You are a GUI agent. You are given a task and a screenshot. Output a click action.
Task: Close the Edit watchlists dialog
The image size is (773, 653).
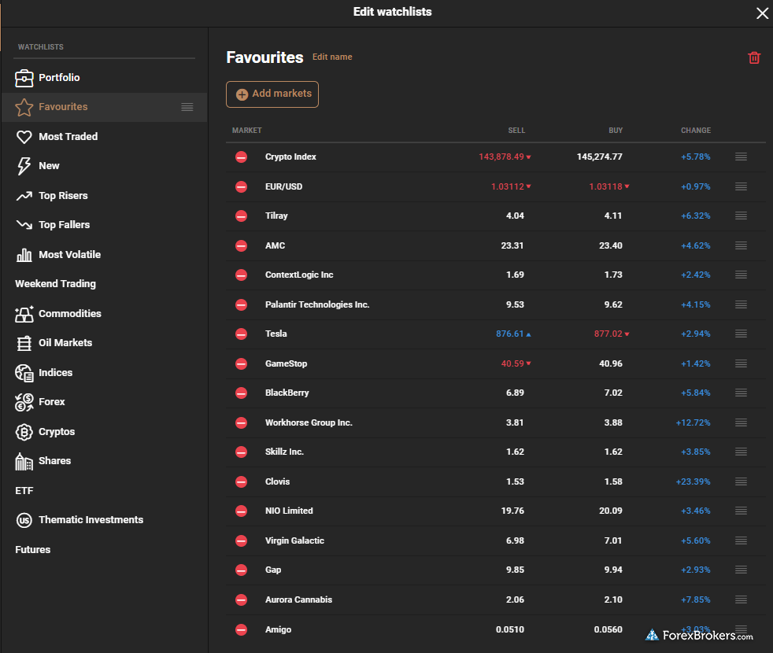(x=762, y=13)
